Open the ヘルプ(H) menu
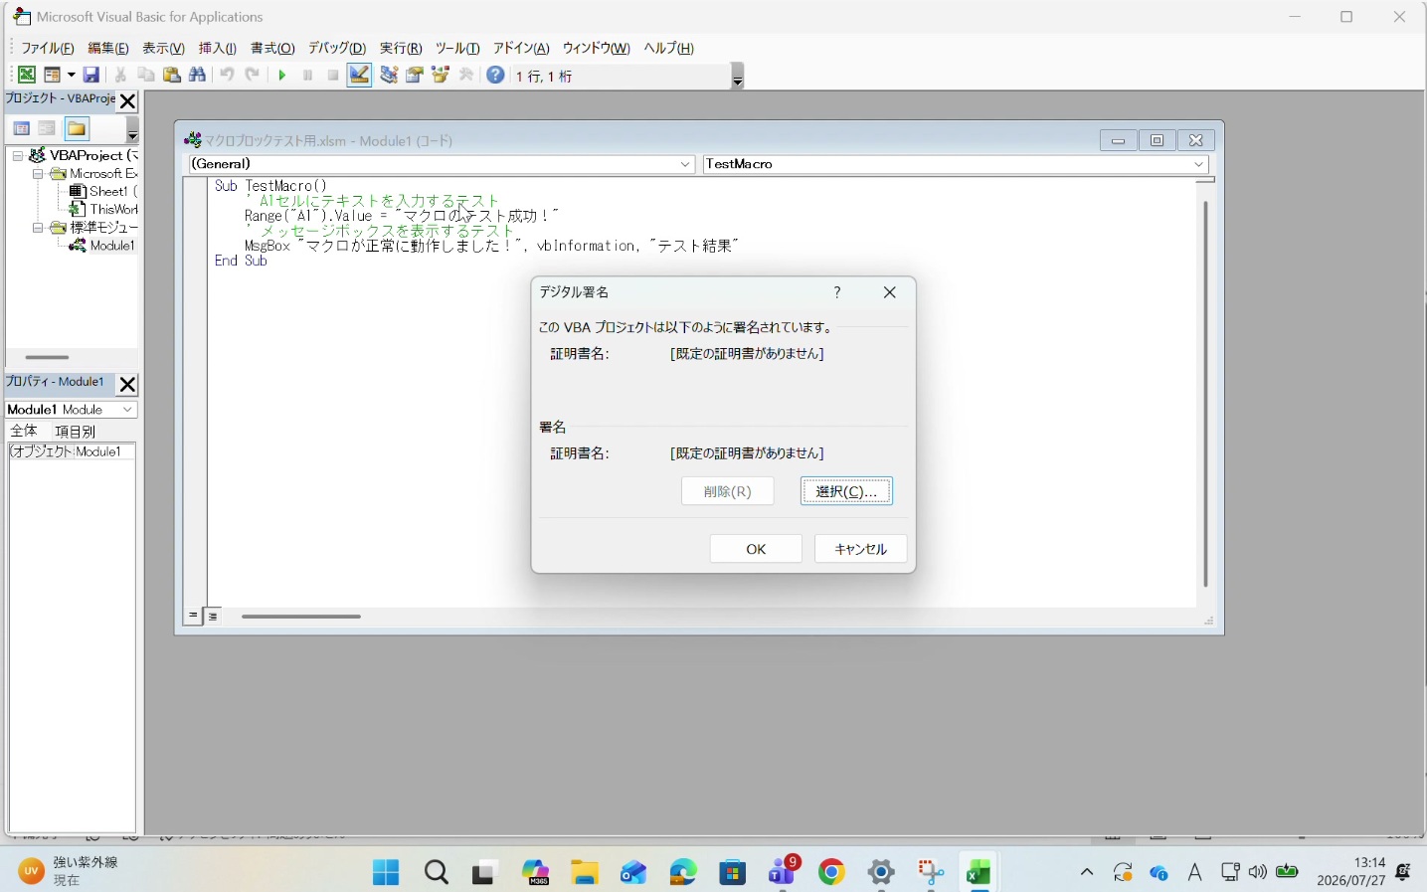1427x892 pixels. coord(668,48)
